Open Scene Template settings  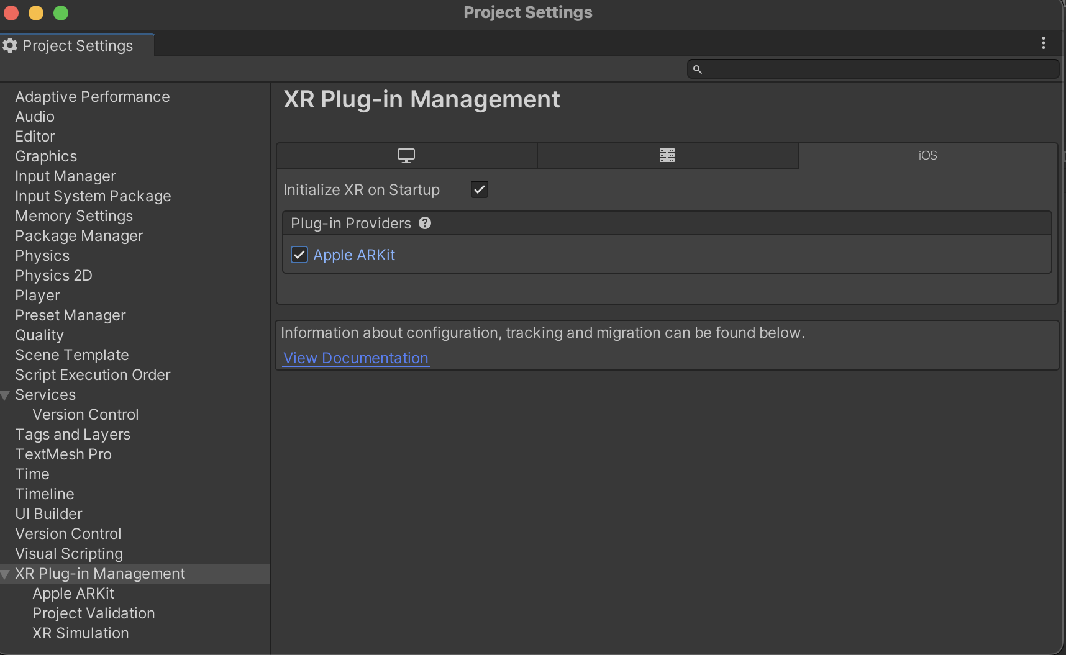point(72,355)
